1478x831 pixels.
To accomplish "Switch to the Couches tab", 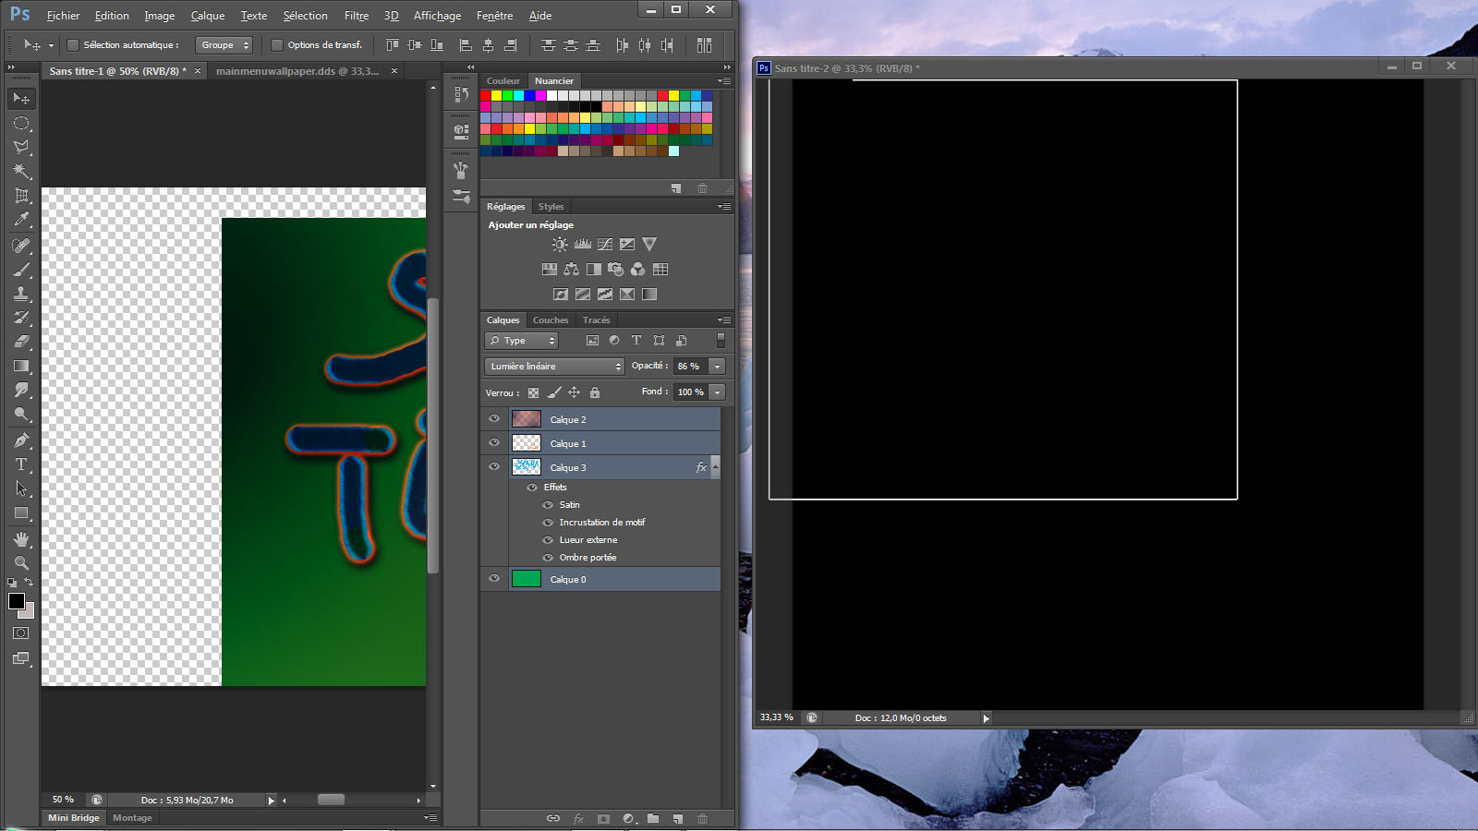I will [551, 320].
